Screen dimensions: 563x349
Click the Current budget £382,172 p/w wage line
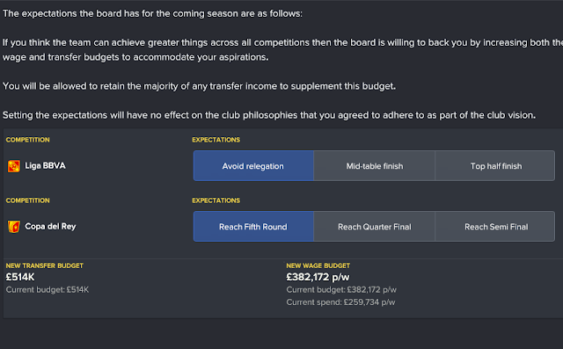point(341,289)
